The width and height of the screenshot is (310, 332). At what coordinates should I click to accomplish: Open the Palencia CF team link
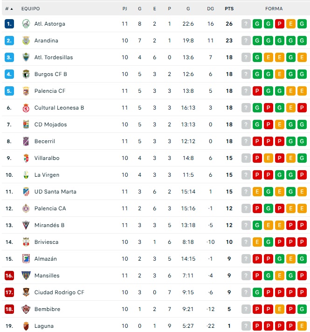tap(50, 91)
